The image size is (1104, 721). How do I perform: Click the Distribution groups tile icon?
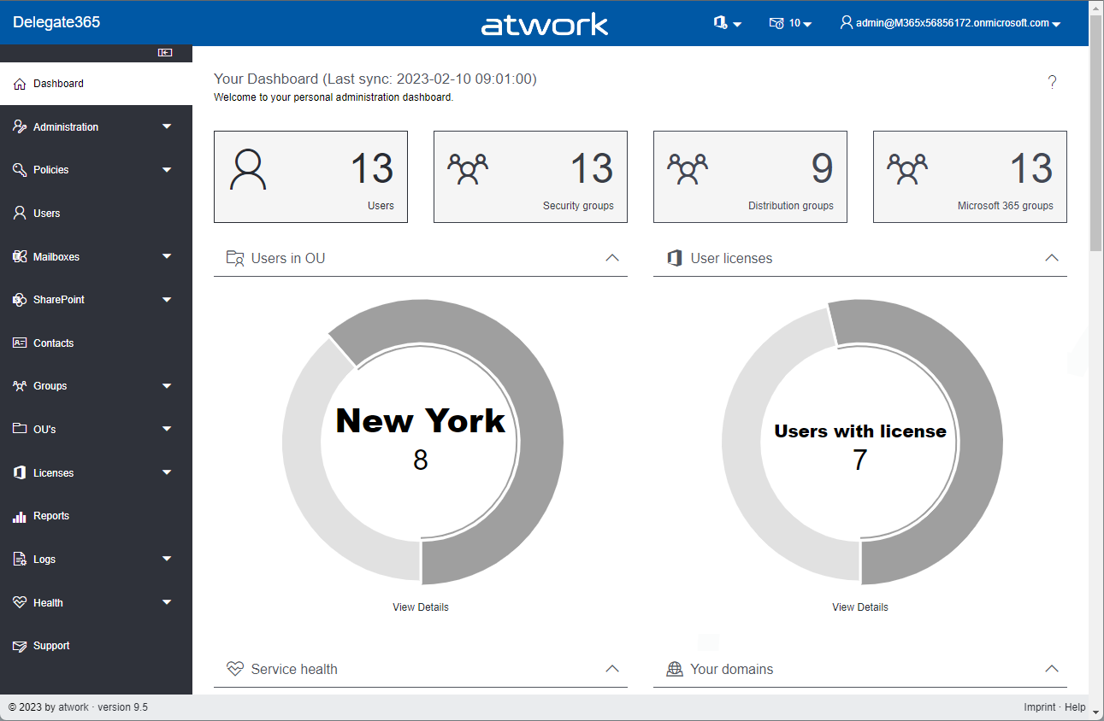point(688,169)
